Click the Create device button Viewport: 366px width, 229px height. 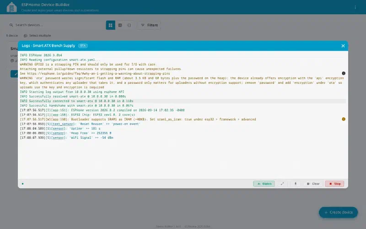point(338,213)
